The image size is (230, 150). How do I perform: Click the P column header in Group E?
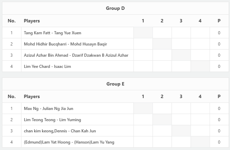click(x=219, y=96)
